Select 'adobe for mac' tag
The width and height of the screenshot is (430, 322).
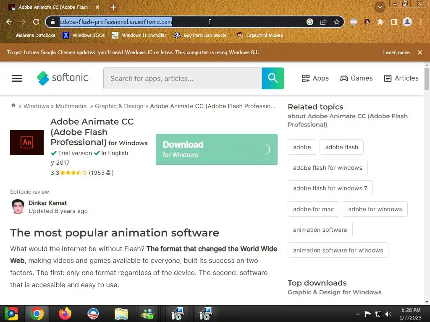(x=313, y=209)
